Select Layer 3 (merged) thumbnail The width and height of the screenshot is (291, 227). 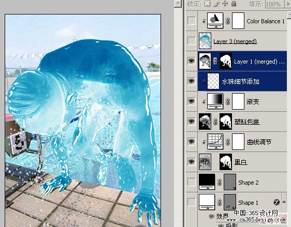click(205, 41)
